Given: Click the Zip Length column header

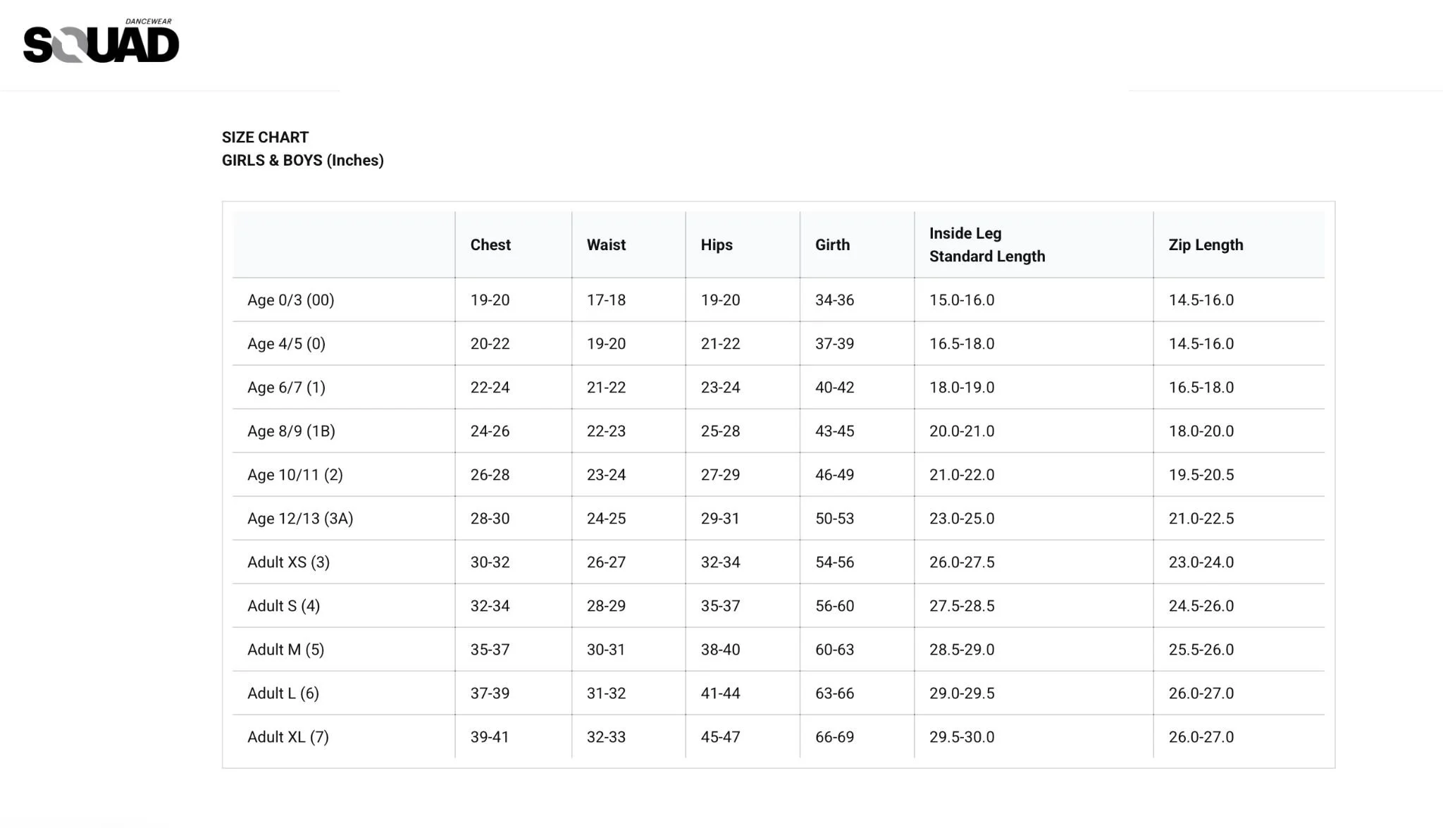Looking at the screenshot, I should pos(1206,245).
